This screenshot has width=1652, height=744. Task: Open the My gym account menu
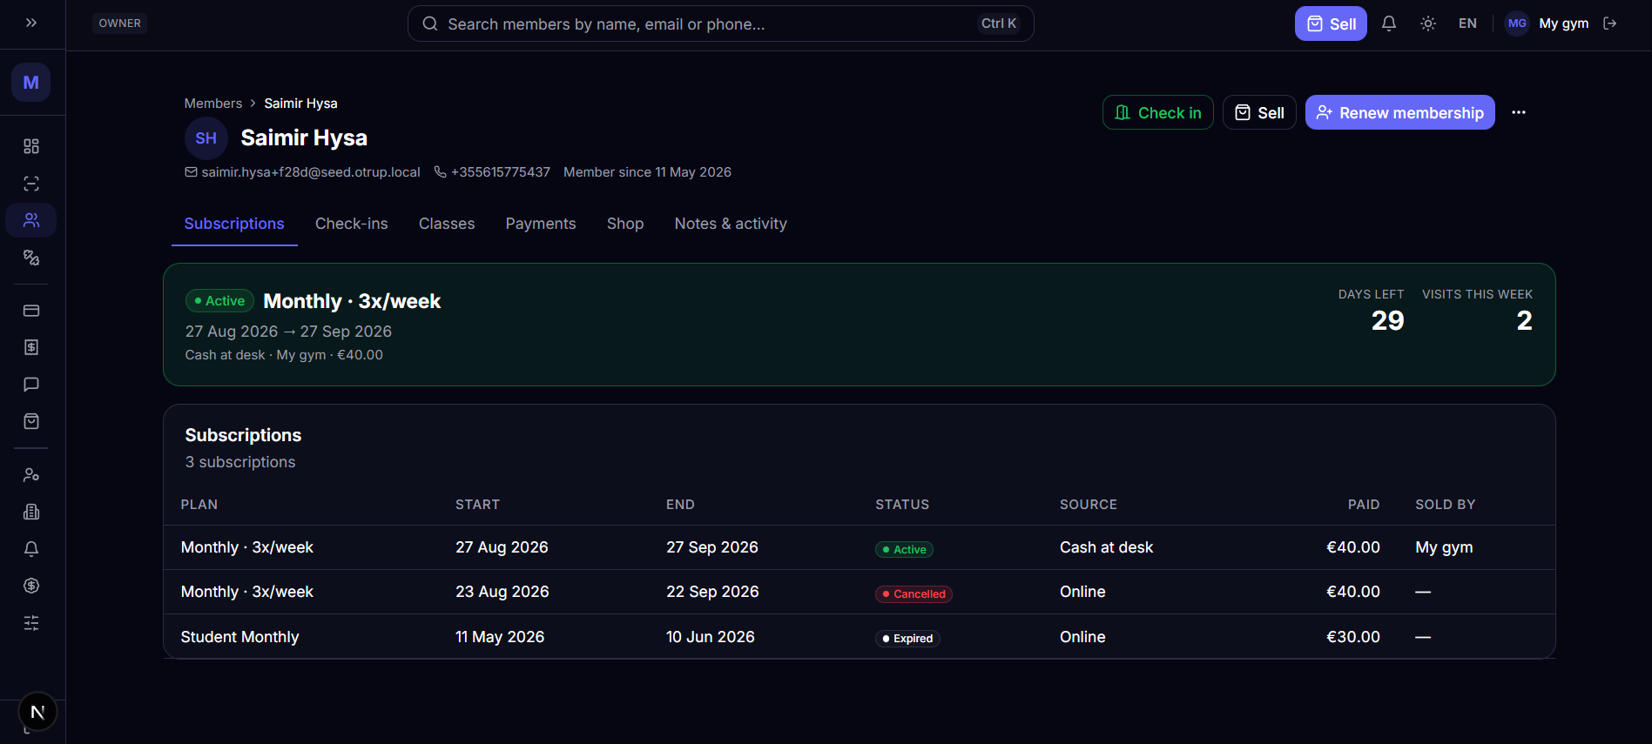point(1563,23)
